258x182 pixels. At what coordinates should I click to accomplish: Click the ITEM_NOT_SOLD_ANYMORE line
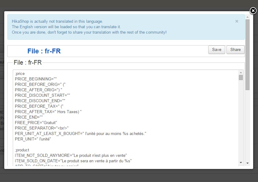click(x=71, y=155)
